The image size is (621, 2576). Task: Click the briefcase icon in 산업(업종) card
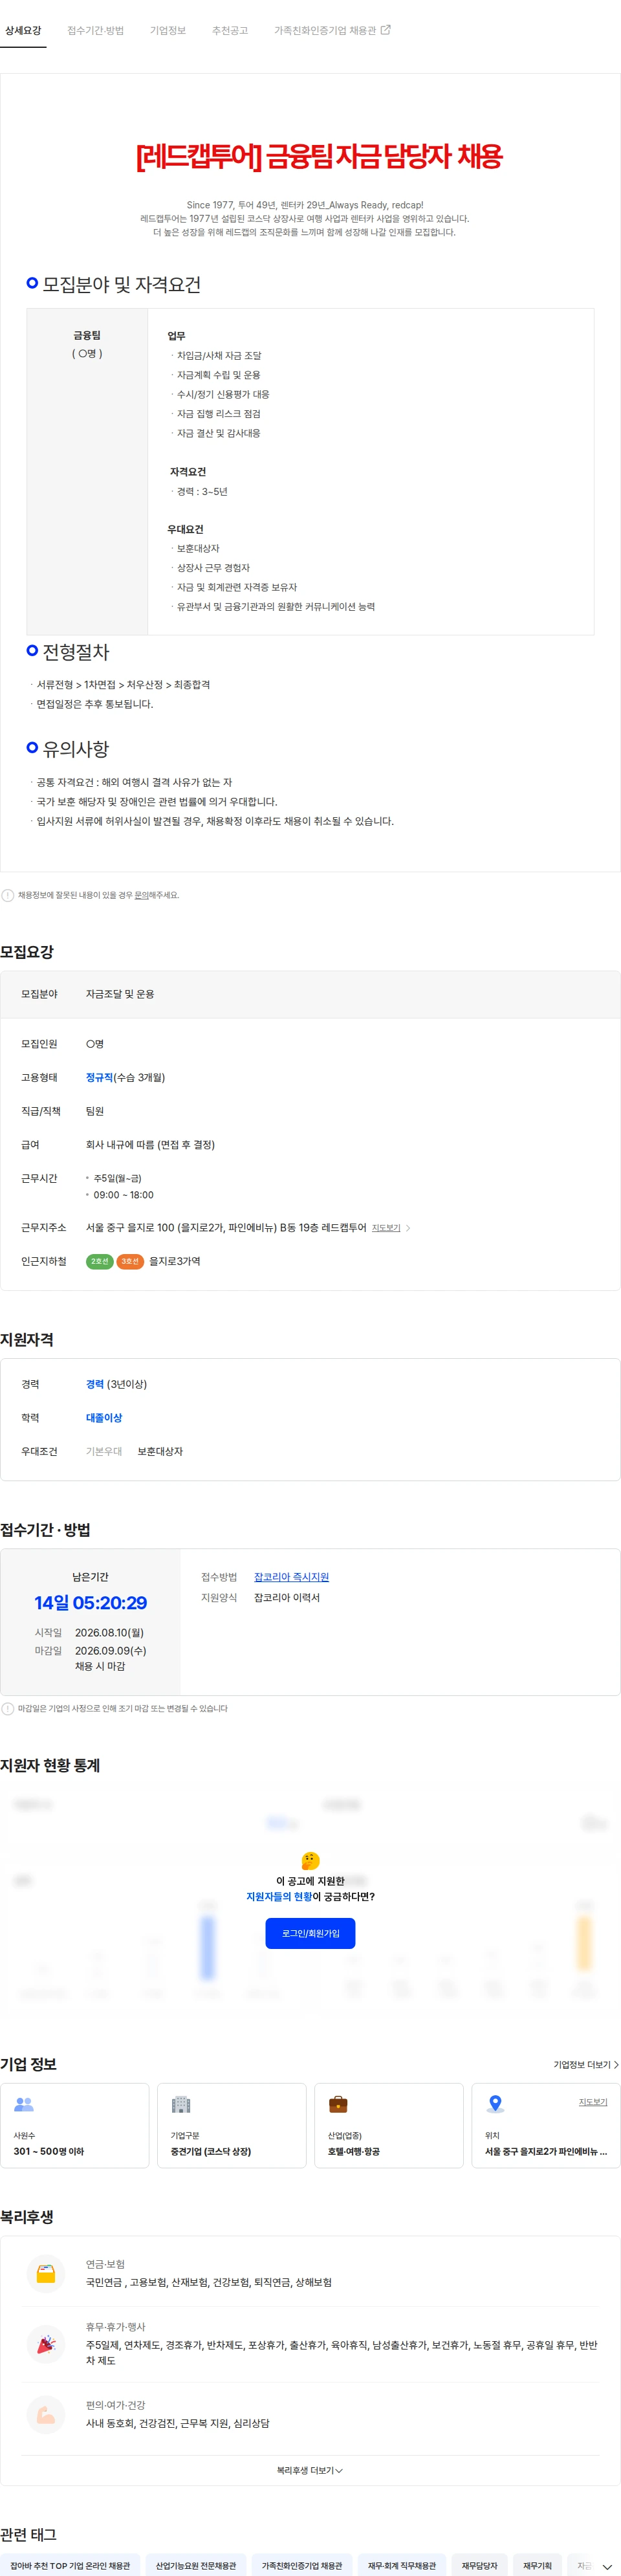(338, 2105)
